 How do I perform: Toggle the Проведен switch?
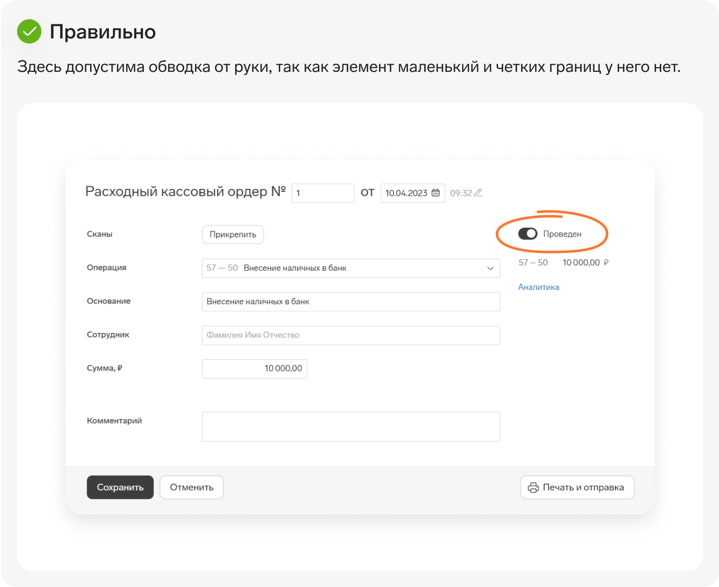click(x=527, y=234)
